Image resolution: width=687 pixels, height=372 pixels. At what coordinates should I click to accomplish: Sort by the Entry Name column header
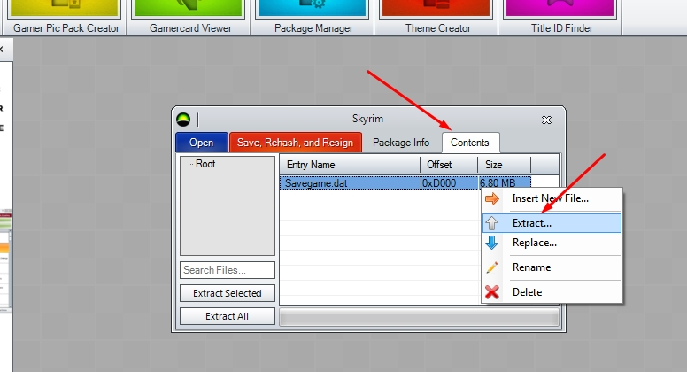pyautogui.click(x=350, y=165)
